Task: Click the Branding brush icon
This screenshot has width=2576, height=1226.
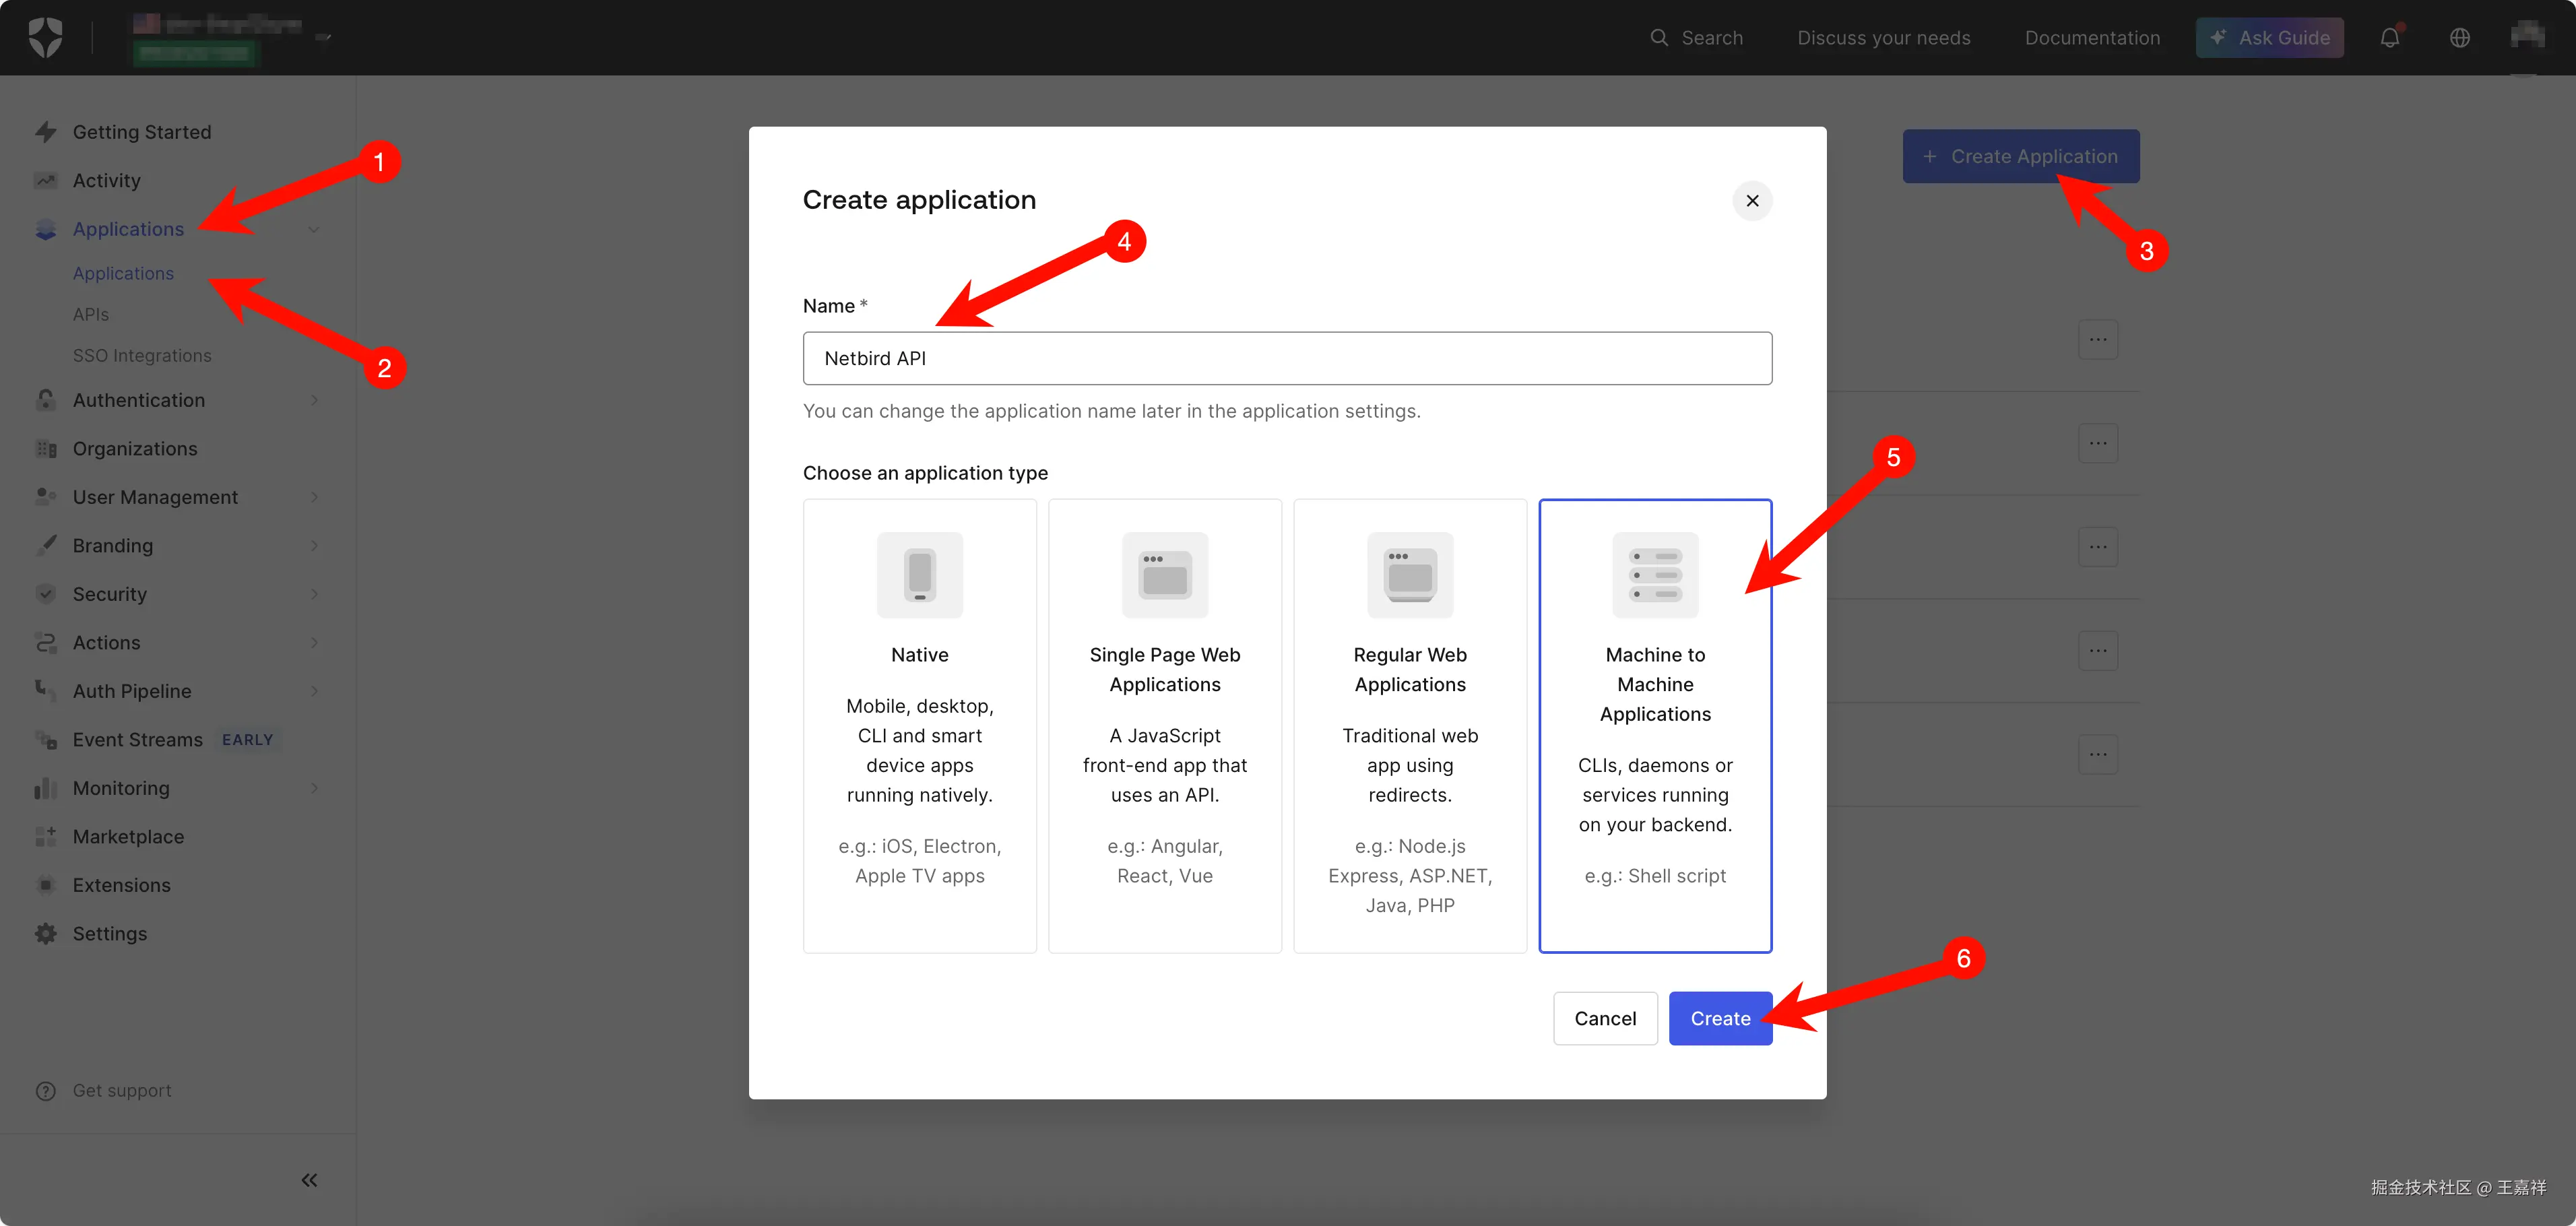Action: 46,545
